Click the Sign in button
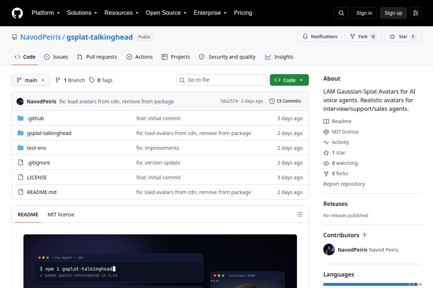Viewport: 433px width, 288px height. [364, 13]
